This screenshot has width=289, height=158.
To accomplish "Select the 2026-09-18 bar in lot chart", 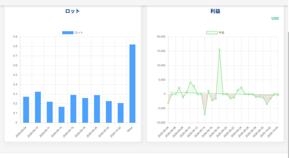I will coord(85,110).
